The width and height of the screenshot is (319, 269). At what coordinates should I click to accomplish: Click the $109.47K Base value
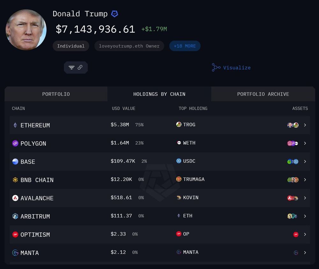click(123, 161)
